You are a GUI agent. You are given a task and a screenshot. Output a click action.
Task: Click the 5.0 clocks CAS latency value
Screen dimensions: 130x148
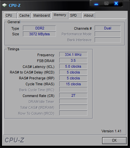coord(73,66)
